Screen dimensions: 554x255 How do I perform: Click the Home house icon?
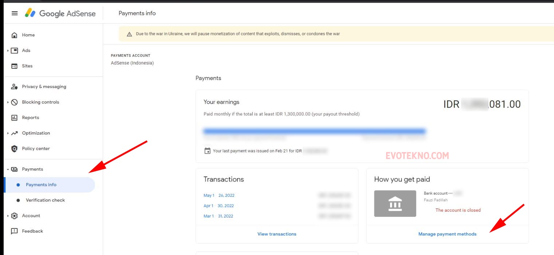(15, 35)
